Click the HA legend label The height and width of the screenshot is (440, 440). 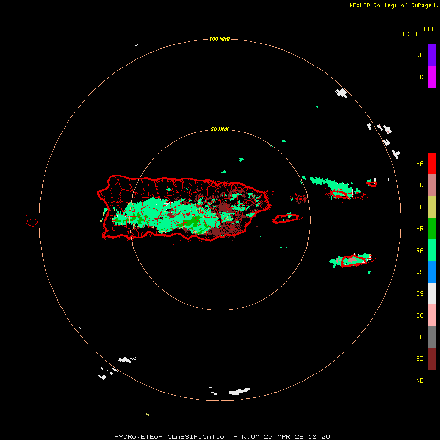pos(419,163)
